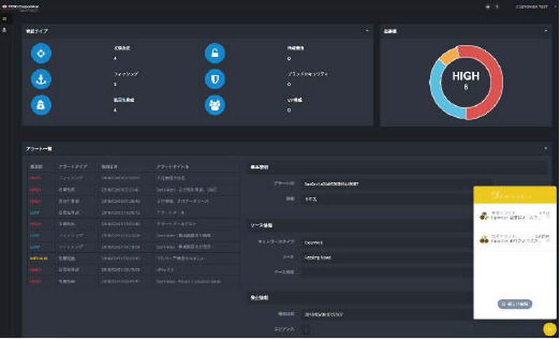The width and height of the screenshot is (560, 339).
Task: Click the blue people group icon
Action: click(x=215, y=104)
